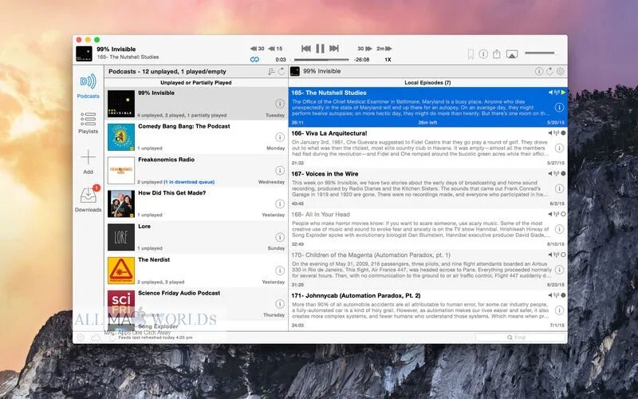Select Comedy Bang Bang: The Podcast
The image size is (638, 399).
click(196, 136)
